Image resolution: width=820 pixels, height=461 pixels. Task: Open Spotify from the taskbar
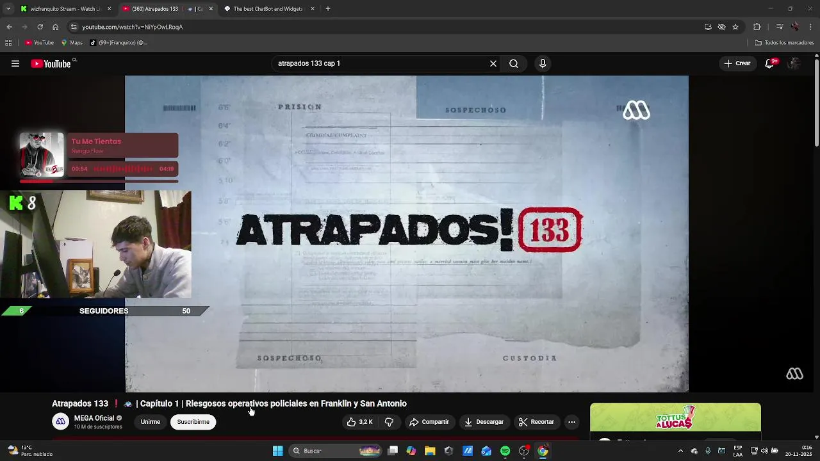click(505, 451)
